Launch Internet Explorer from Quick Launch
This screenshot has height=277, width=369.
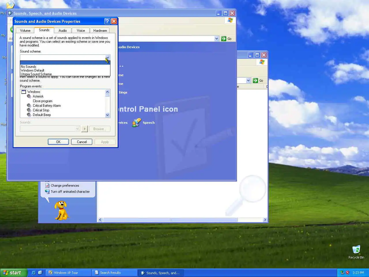click(x=33, y=272)
